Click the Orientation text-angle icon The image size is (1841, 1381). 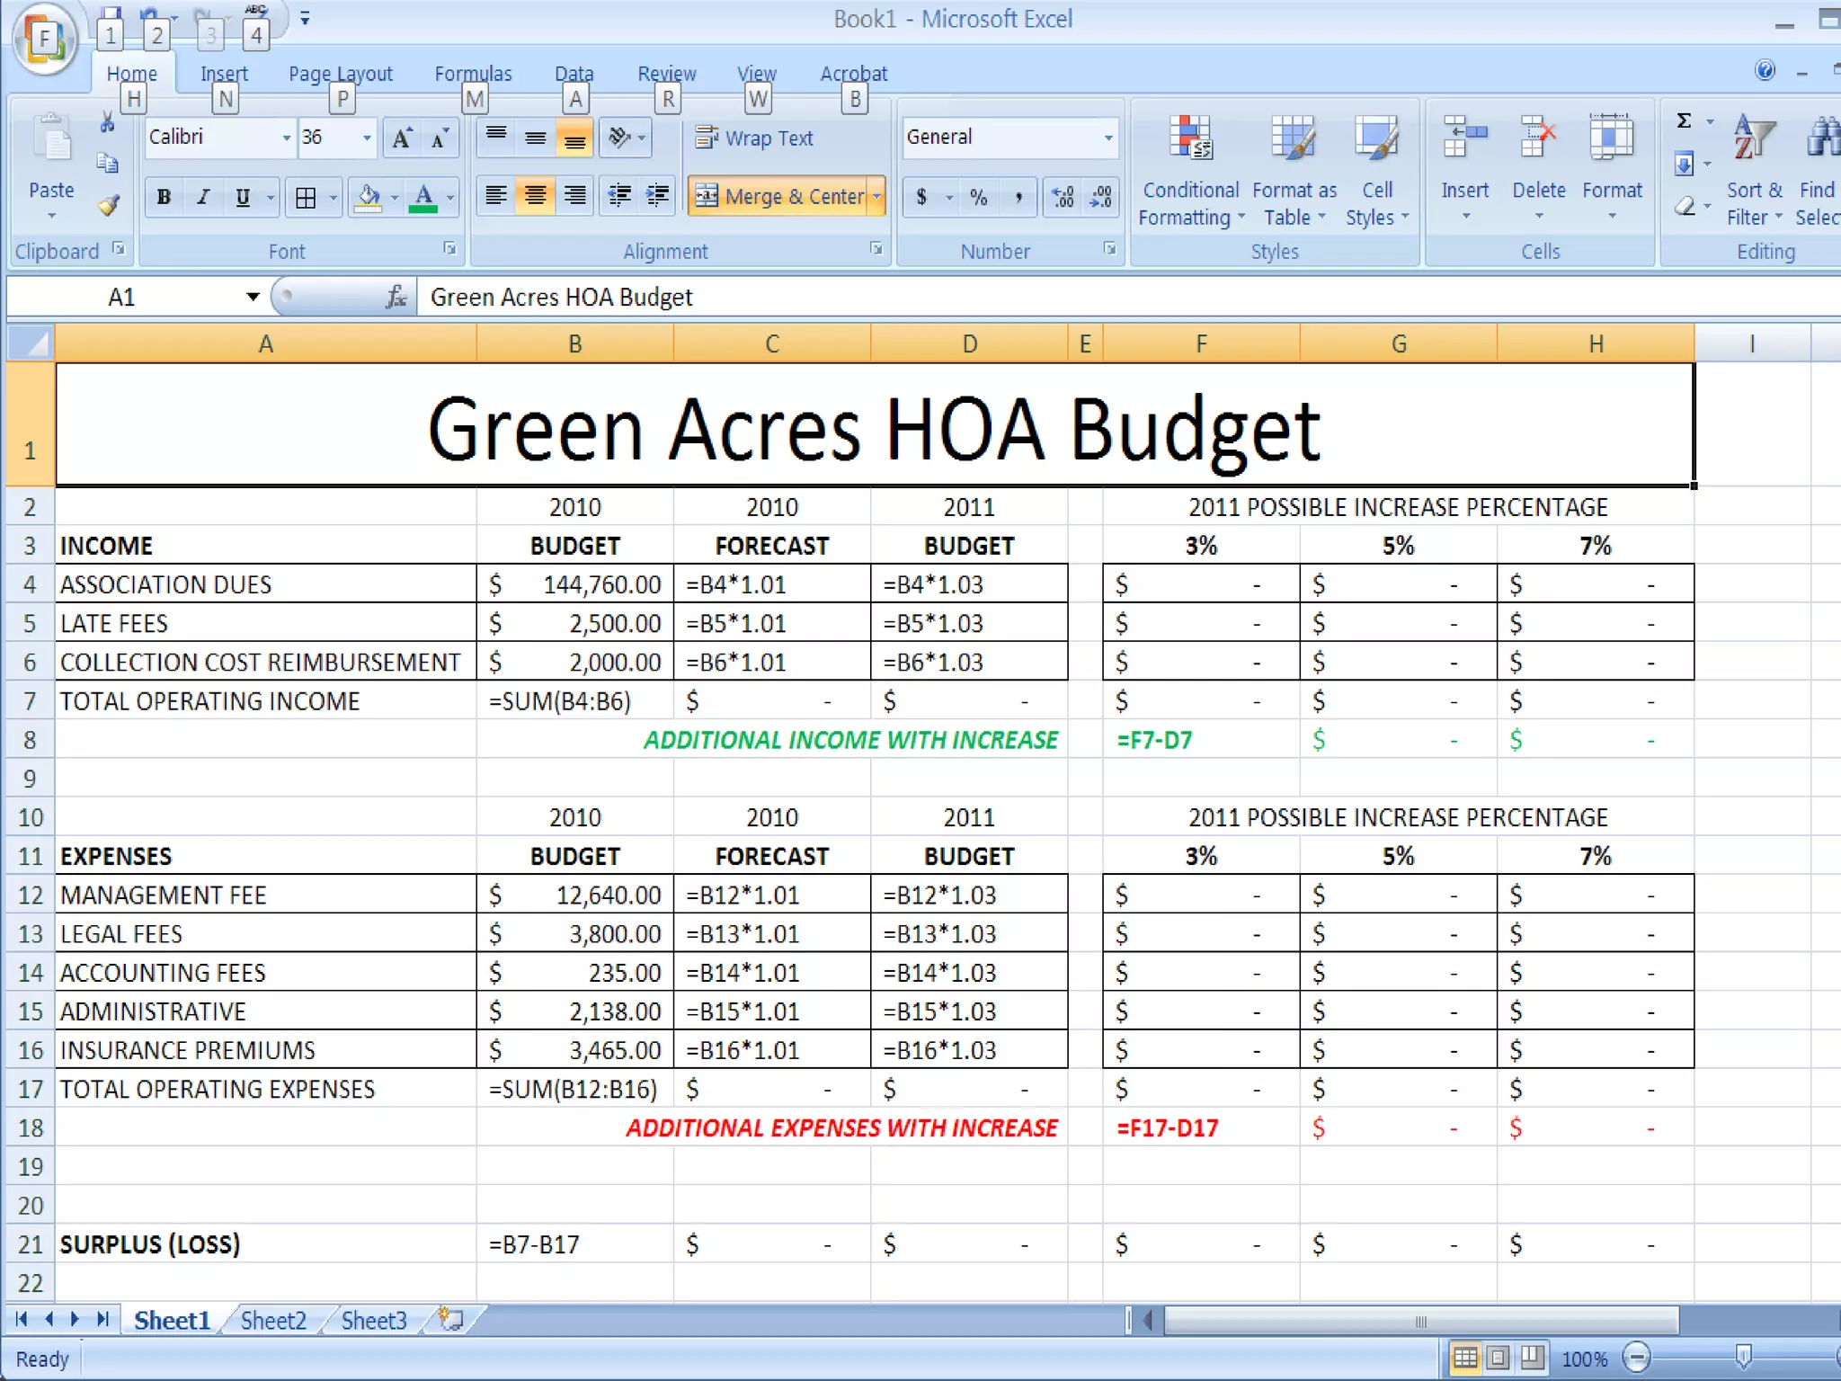(619, 138)
